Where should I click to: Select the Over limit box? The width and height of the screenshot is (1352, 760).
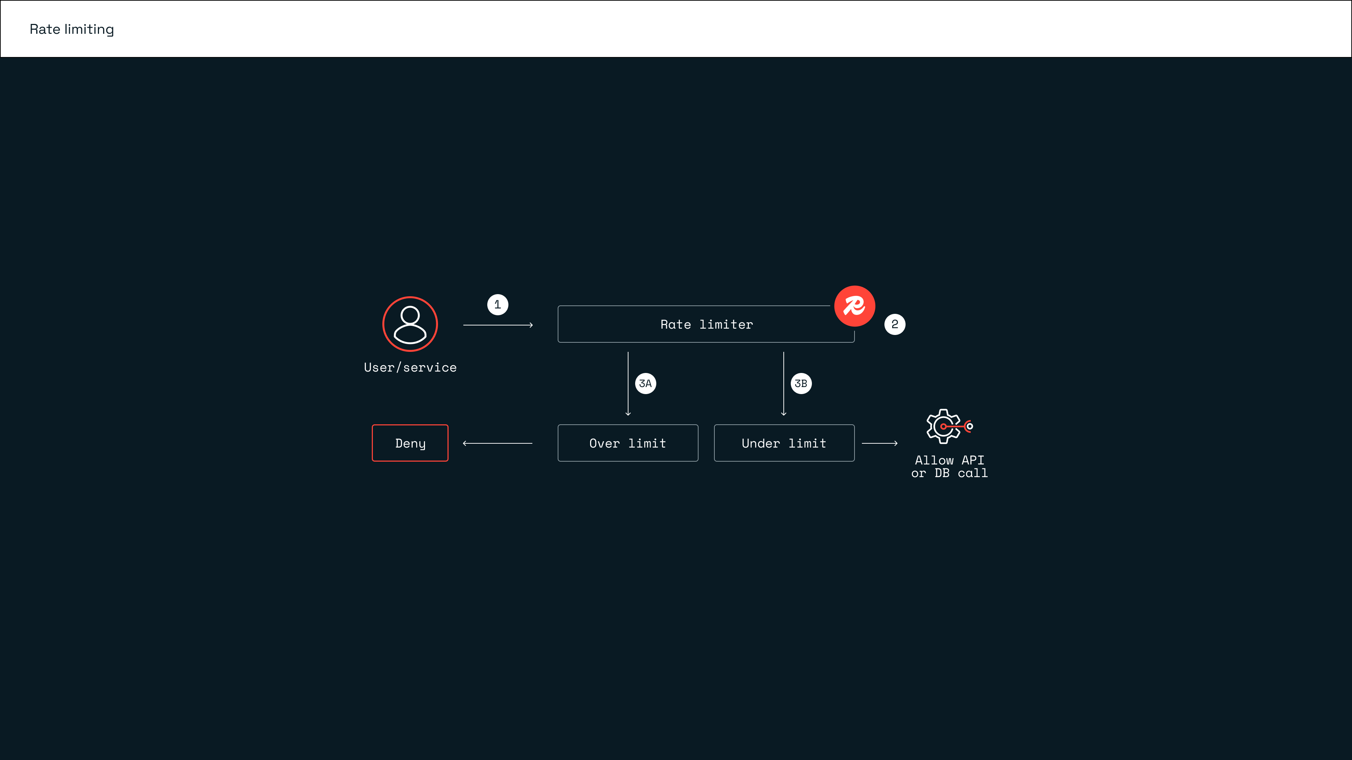pos(628,443)
